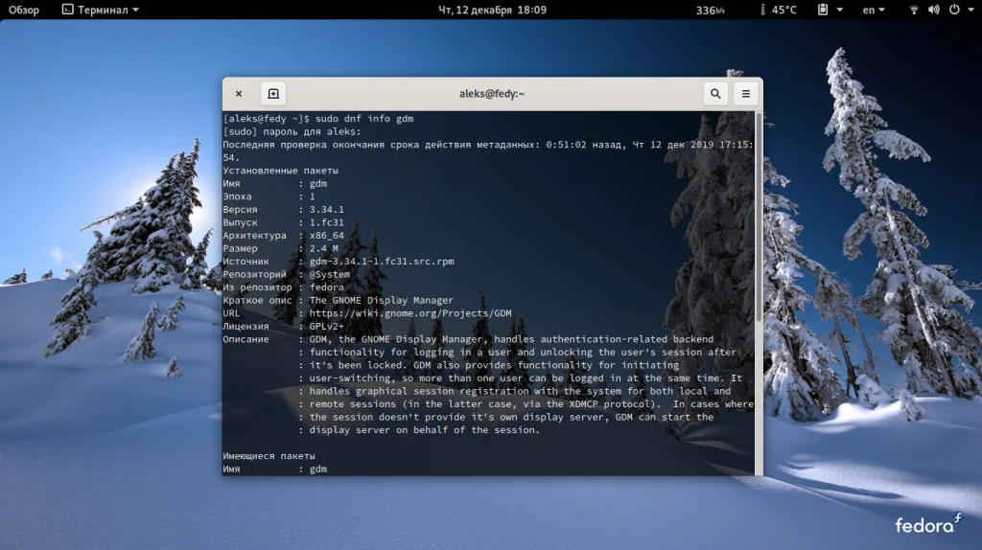
Task: Open the Обзор activities overview
Action: pos(24,10)
